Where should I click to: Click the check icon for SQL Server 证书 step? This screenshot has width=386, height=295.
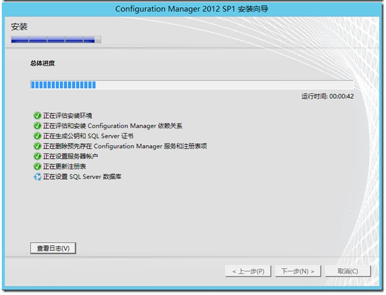(x=37, y=136)
